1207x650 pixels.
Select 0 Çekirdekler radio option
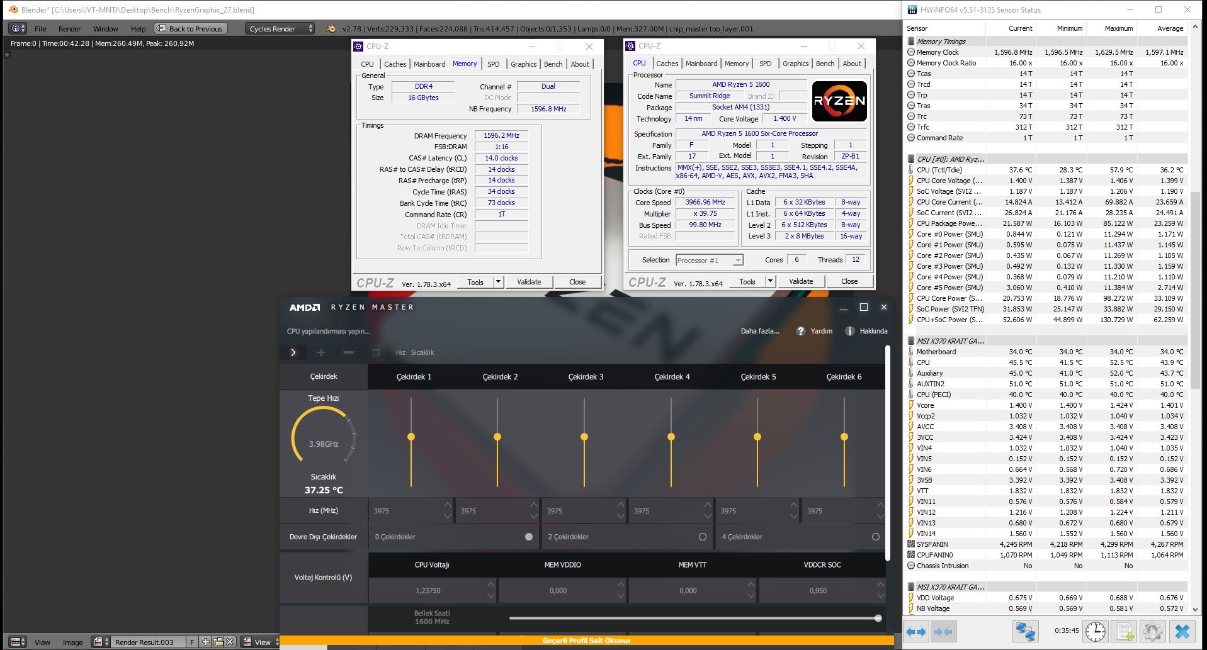tap(529, 537)
